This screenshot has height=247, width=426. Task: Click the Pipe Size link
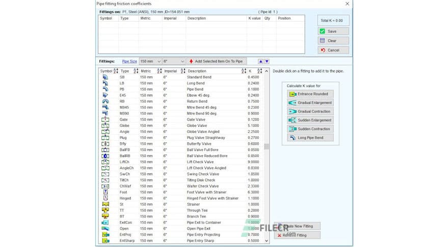tap(129, 61)
